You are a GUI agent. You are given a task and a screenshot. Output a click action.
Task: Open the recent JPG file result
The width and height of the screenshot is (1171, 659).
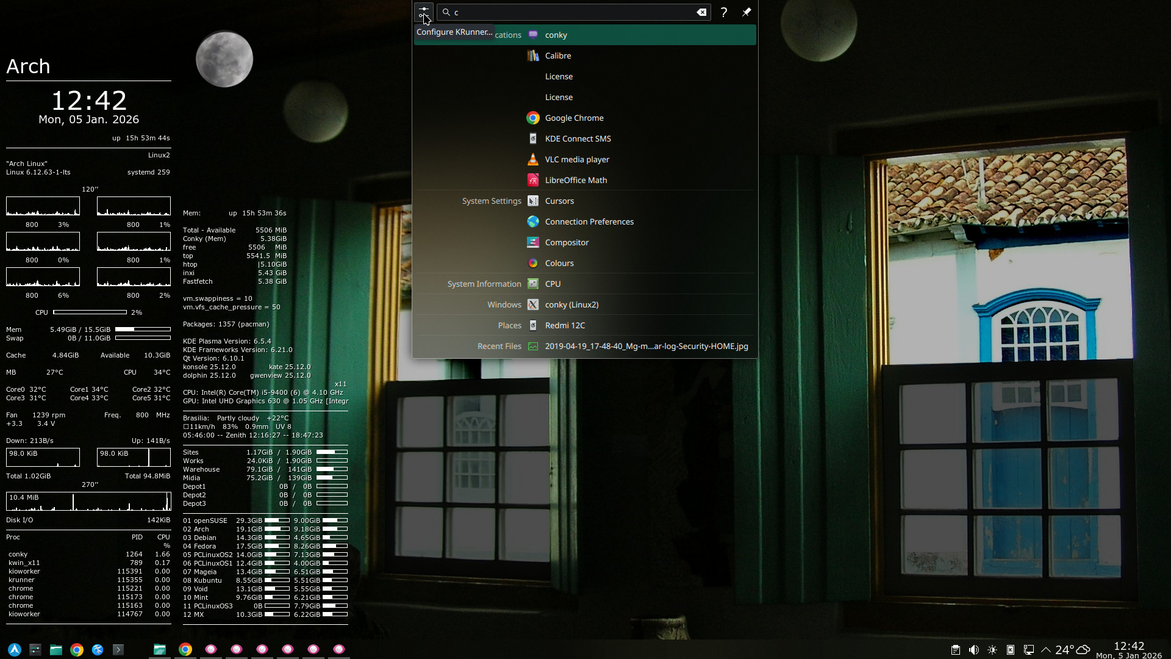click(646, 346)
